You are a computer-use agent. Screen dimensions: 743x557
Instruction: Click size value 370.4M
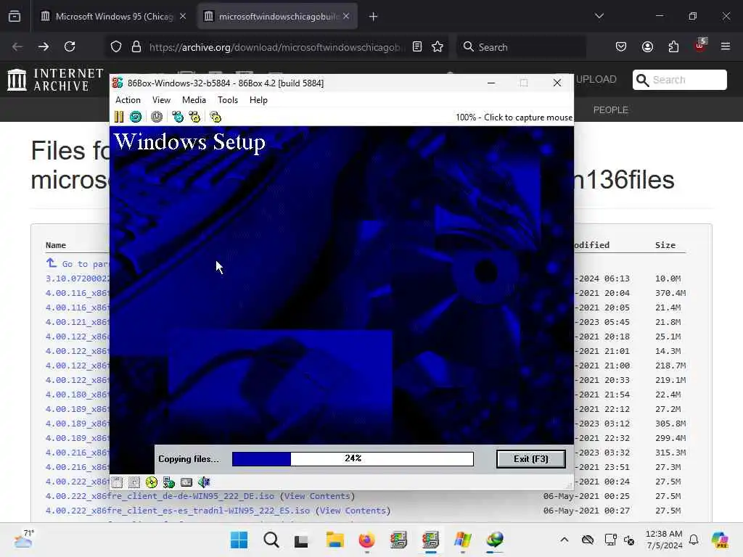[670, 293]
